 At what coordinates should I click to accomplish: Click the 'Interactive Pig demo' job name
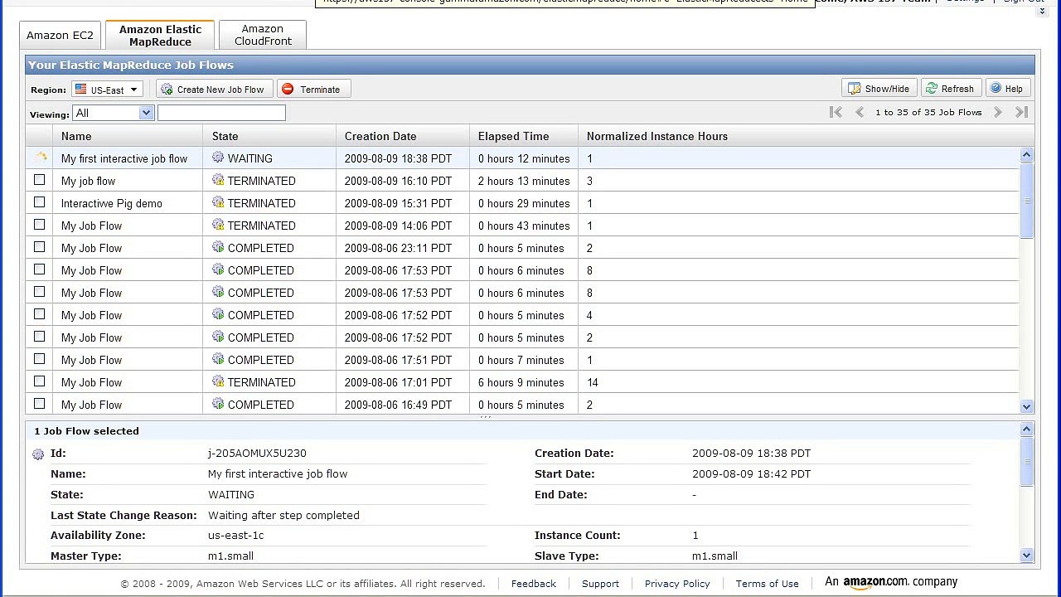point(112,203)
